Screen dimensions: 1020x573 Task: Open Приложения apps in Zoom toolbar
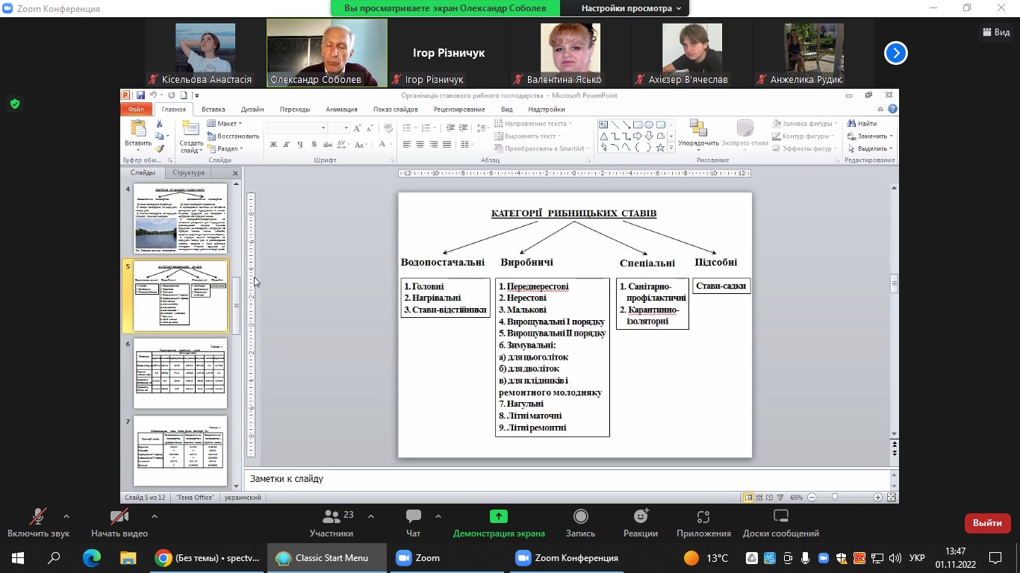pyautogui.click(x=703, y=522)
